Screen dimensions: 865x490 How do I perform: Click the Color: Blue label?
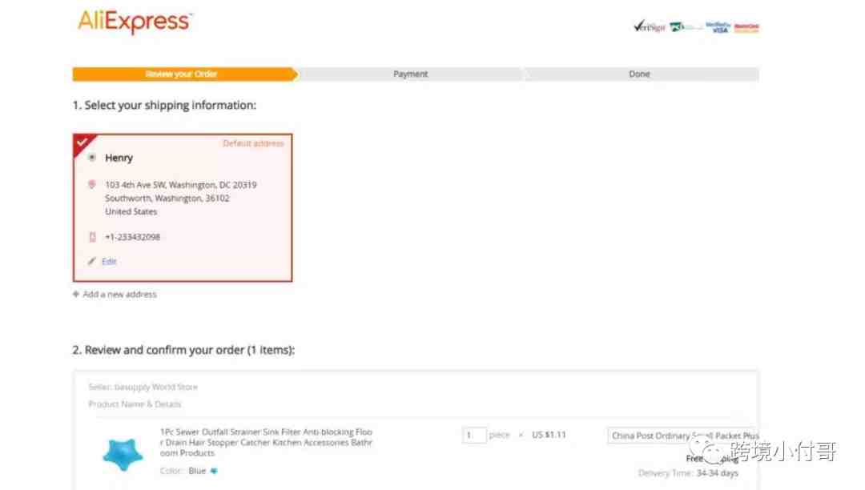pyautogui.click(x=183, y=472)
